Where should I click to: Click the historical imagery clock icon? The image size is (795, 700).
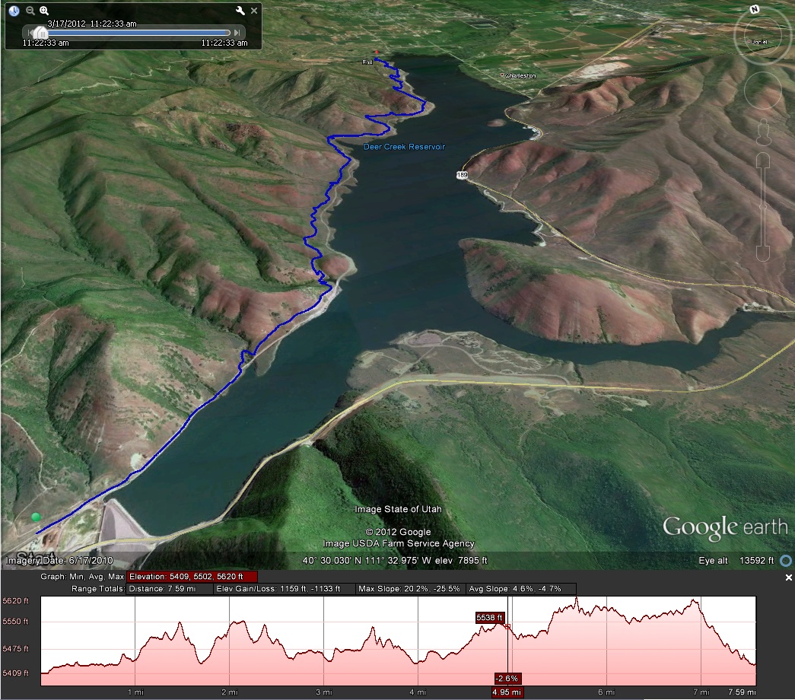click(x=14, y=11)
